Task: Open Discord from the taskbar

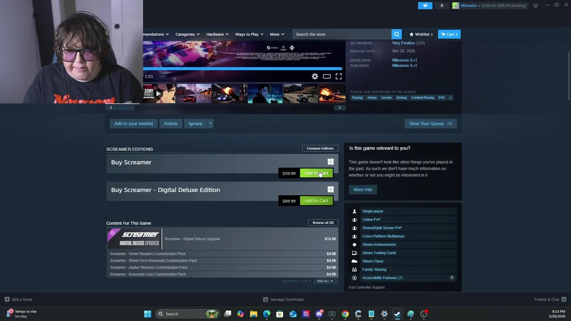Action: (x=319, y=314)
